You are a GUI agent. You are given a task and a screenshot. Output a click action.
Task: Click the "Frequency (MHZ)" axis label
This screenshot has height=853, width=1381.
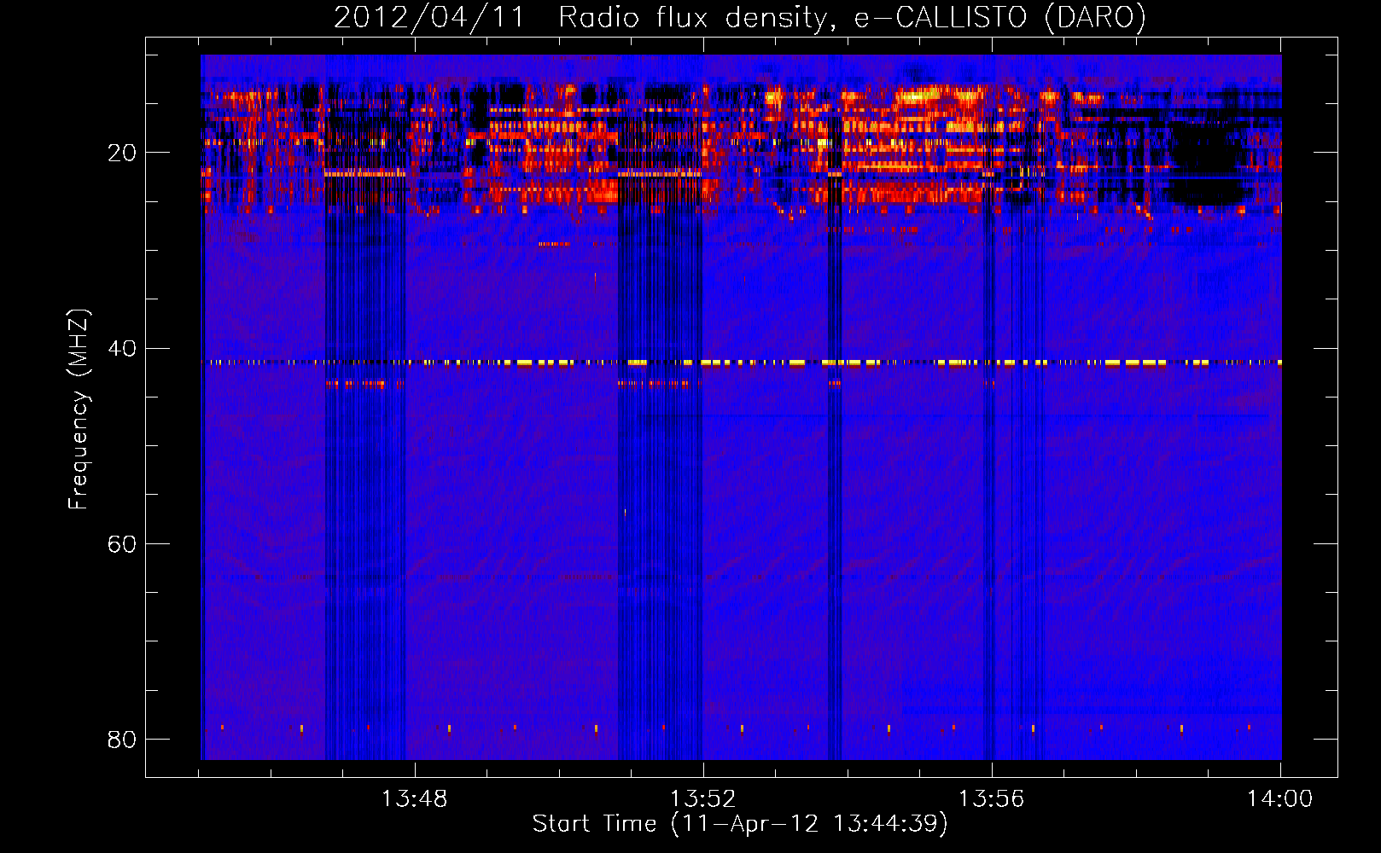[x=79, y=409]
